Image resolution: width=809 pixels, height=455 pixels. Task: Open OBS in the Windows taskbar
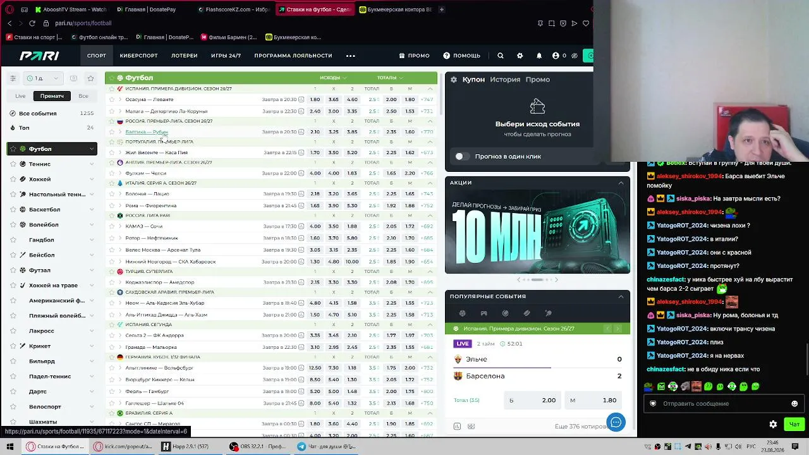(258, 447)
